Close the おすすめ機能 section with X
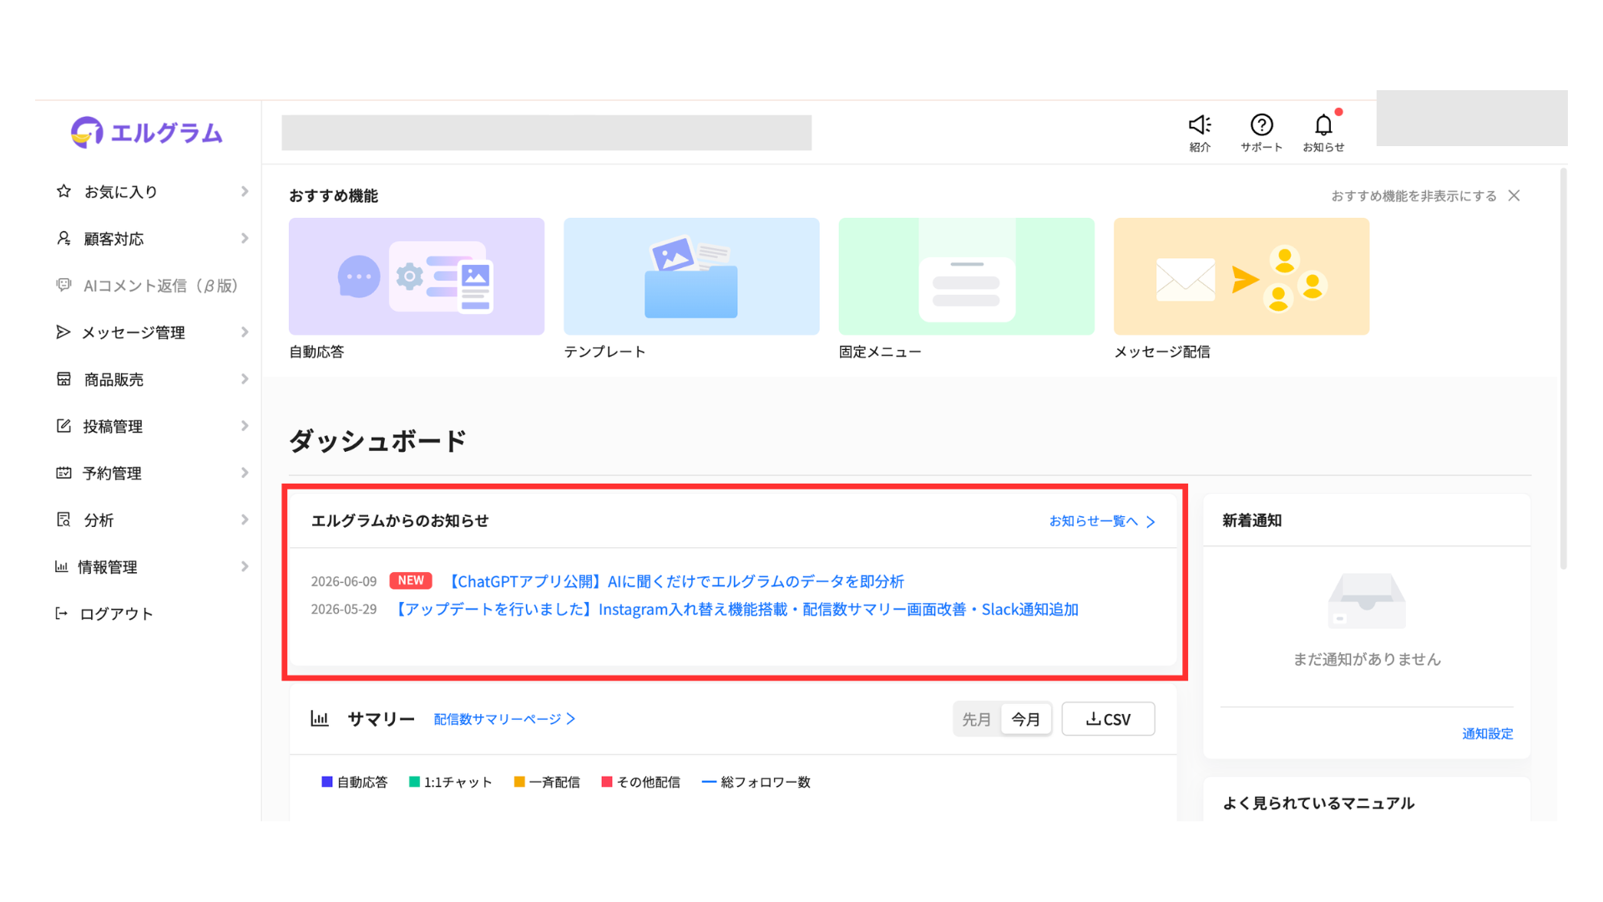Image resolution: width=1603 pixels, height=902 pixels. (x=1514, y=195)
